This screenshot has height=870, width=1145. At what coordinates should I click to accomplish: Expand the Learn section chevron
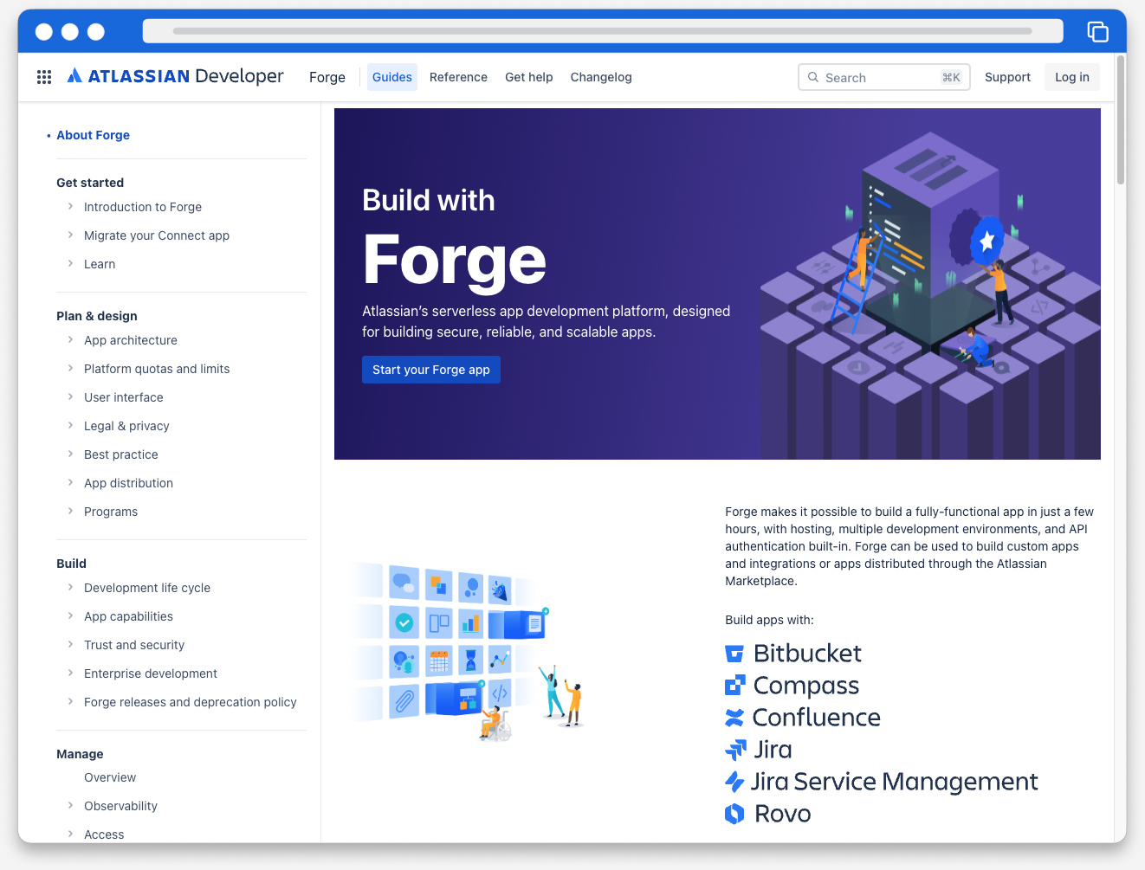70,263
